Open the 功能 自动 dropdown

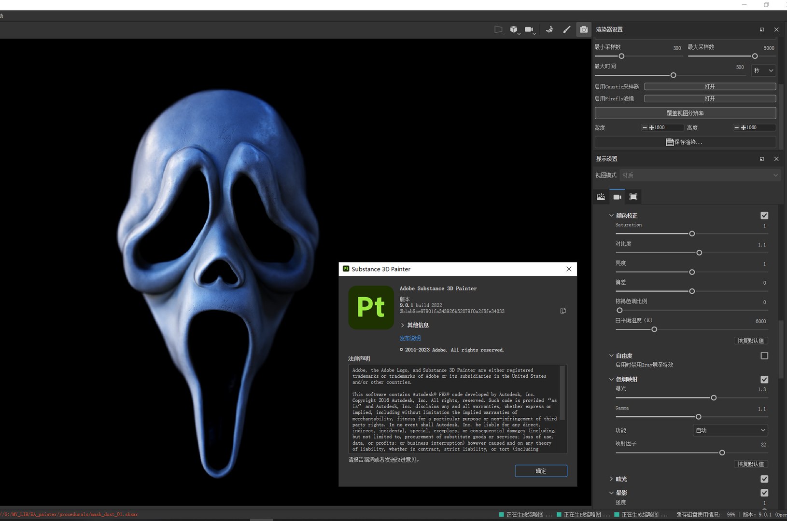[730, 430]
